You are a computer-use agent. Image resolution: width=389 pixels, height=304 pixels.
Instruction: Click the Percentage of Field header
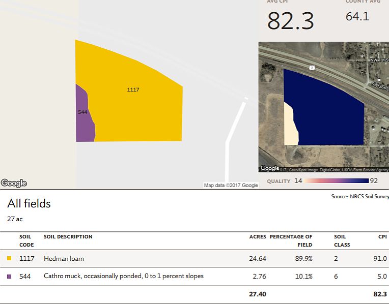pos(291,240)
